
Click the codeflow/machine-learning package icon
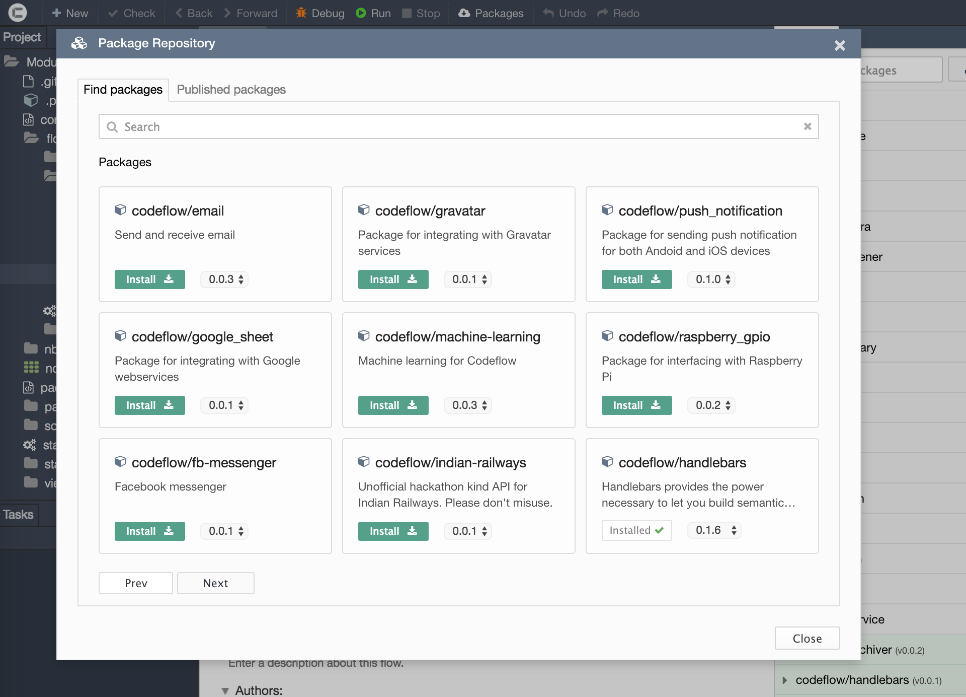[364, 335]
